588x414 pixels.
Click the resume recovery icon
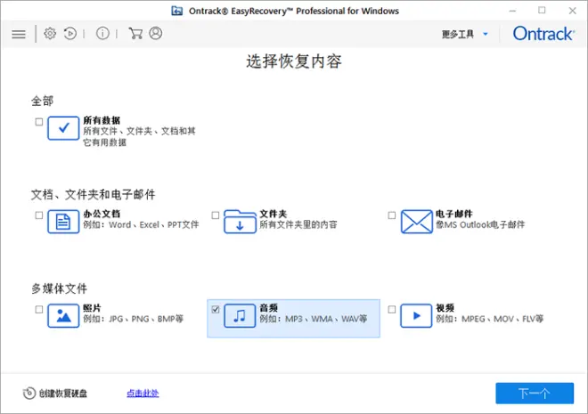click(70, 33)
